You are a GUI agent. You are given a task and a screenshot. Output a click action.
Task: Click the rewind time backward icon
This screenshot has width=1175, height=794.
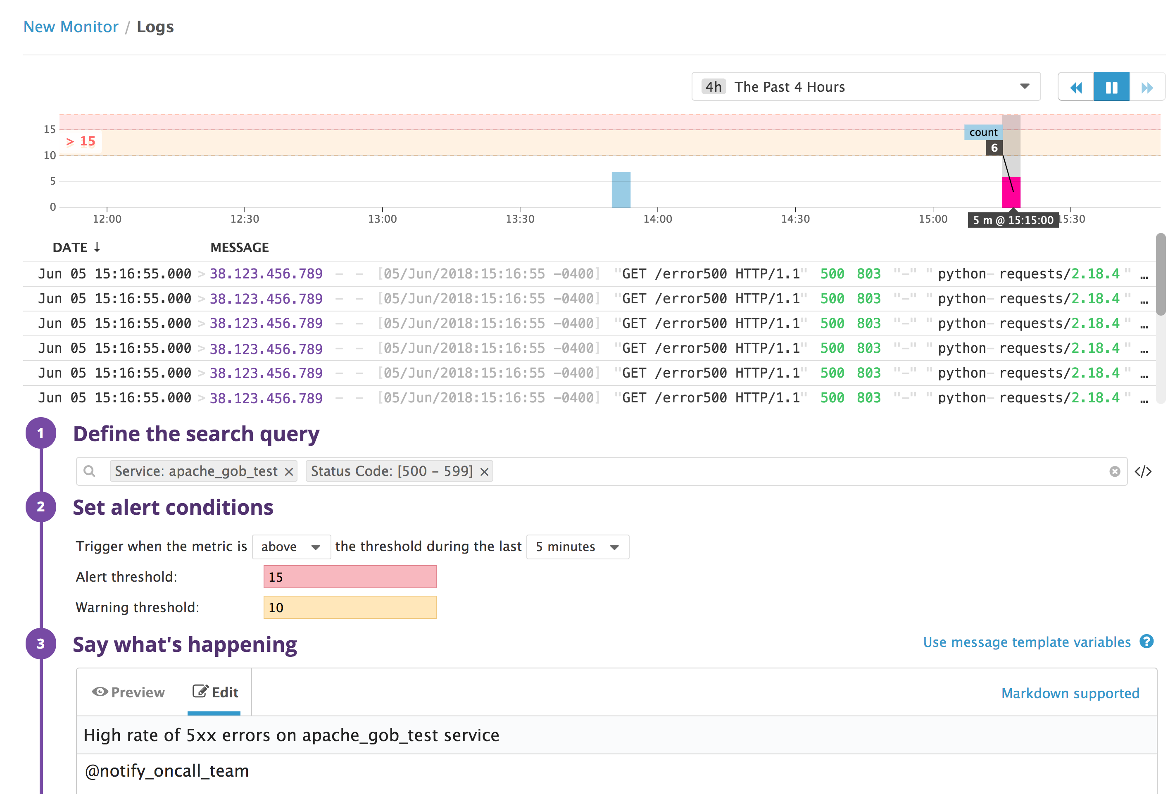click(1076, 86)
